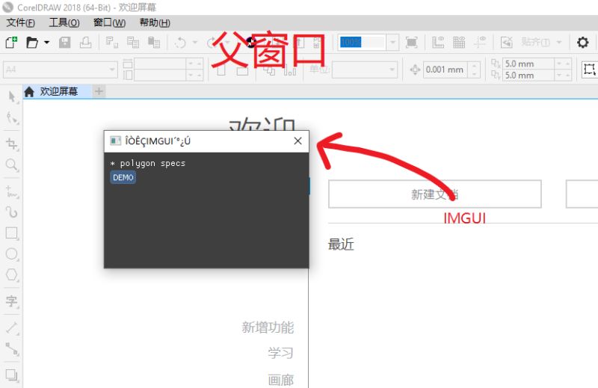Viewport: 598px width, 388px height.
Task: Click the Paste toolbar icon
Action: 154,43
